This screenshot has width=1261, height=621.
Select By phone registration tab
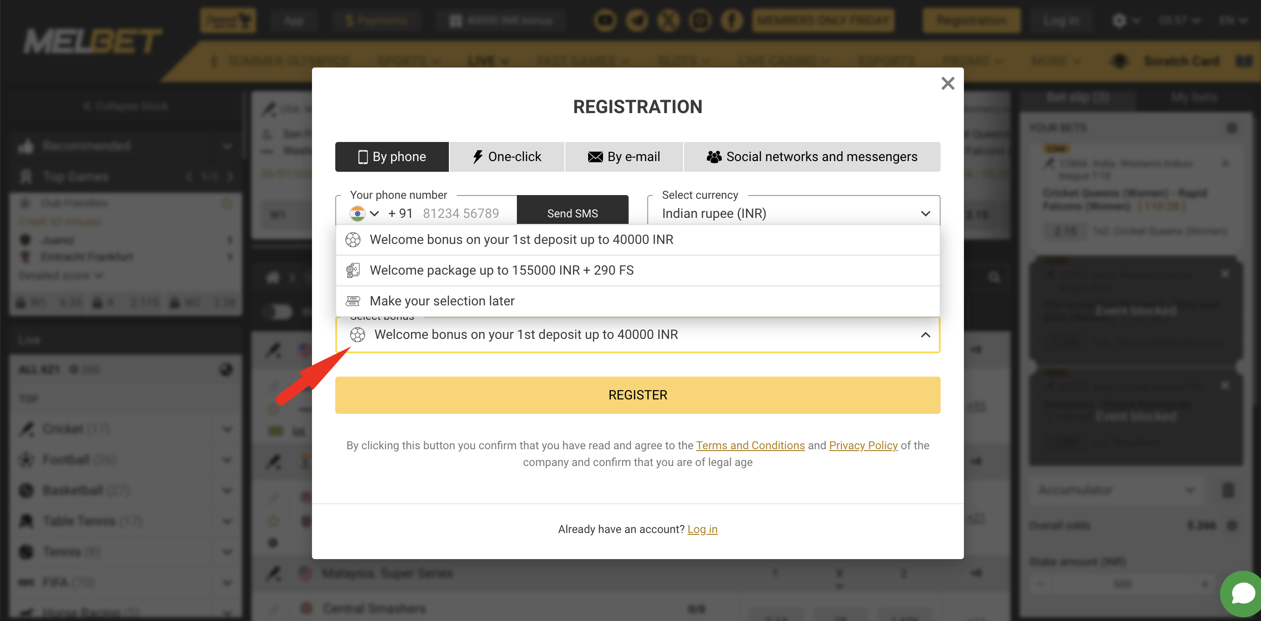point(390,157)
